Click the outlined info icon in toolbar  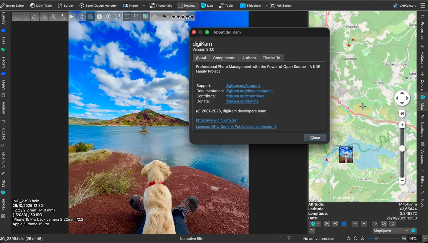click(x=108, y=17)
